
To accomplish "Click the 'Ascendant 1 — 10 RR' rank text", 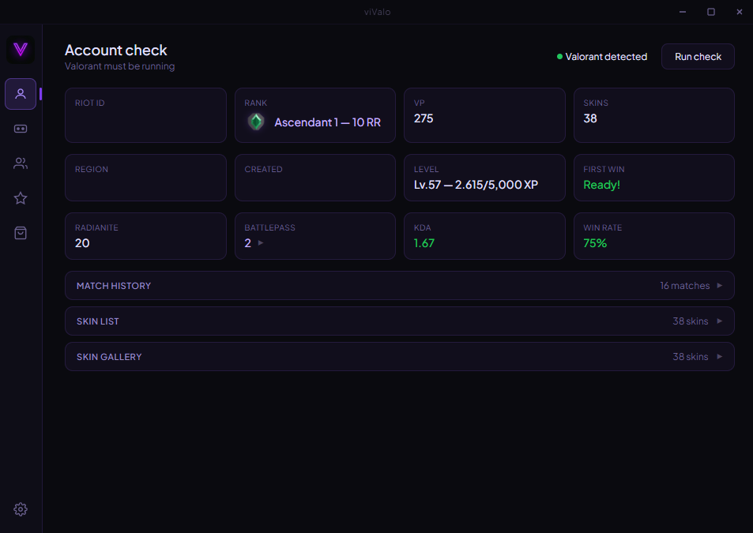I will 328,122.
